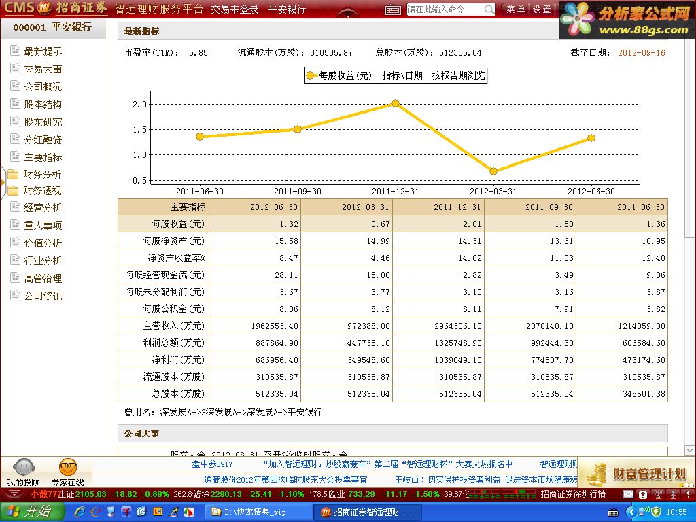
Task: Click the document icon beside 价值分析
Action: point(16,243)
